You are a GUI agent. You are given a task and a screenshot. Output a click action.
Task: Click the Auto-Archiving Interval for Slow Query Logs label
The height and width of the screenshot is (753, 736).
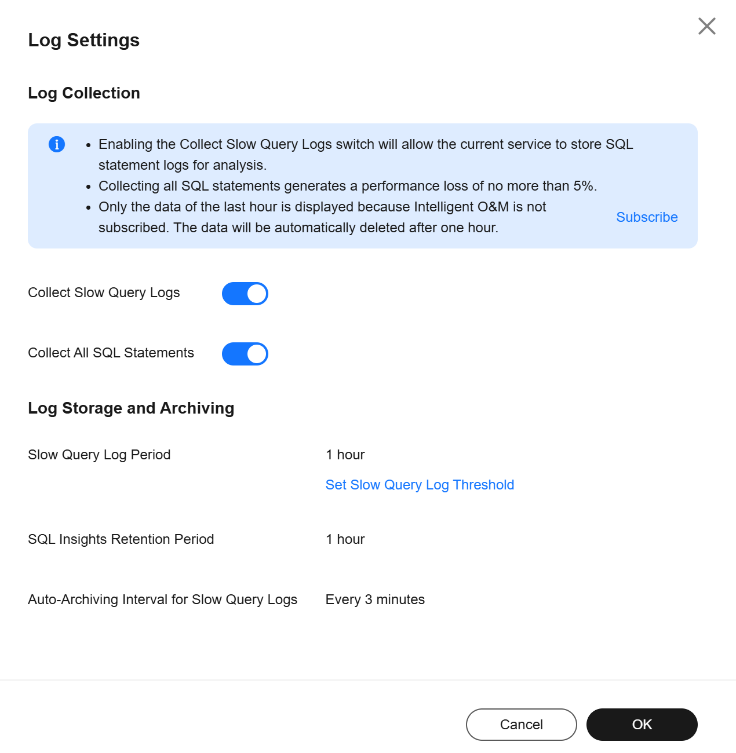click(x=163, y=600)
